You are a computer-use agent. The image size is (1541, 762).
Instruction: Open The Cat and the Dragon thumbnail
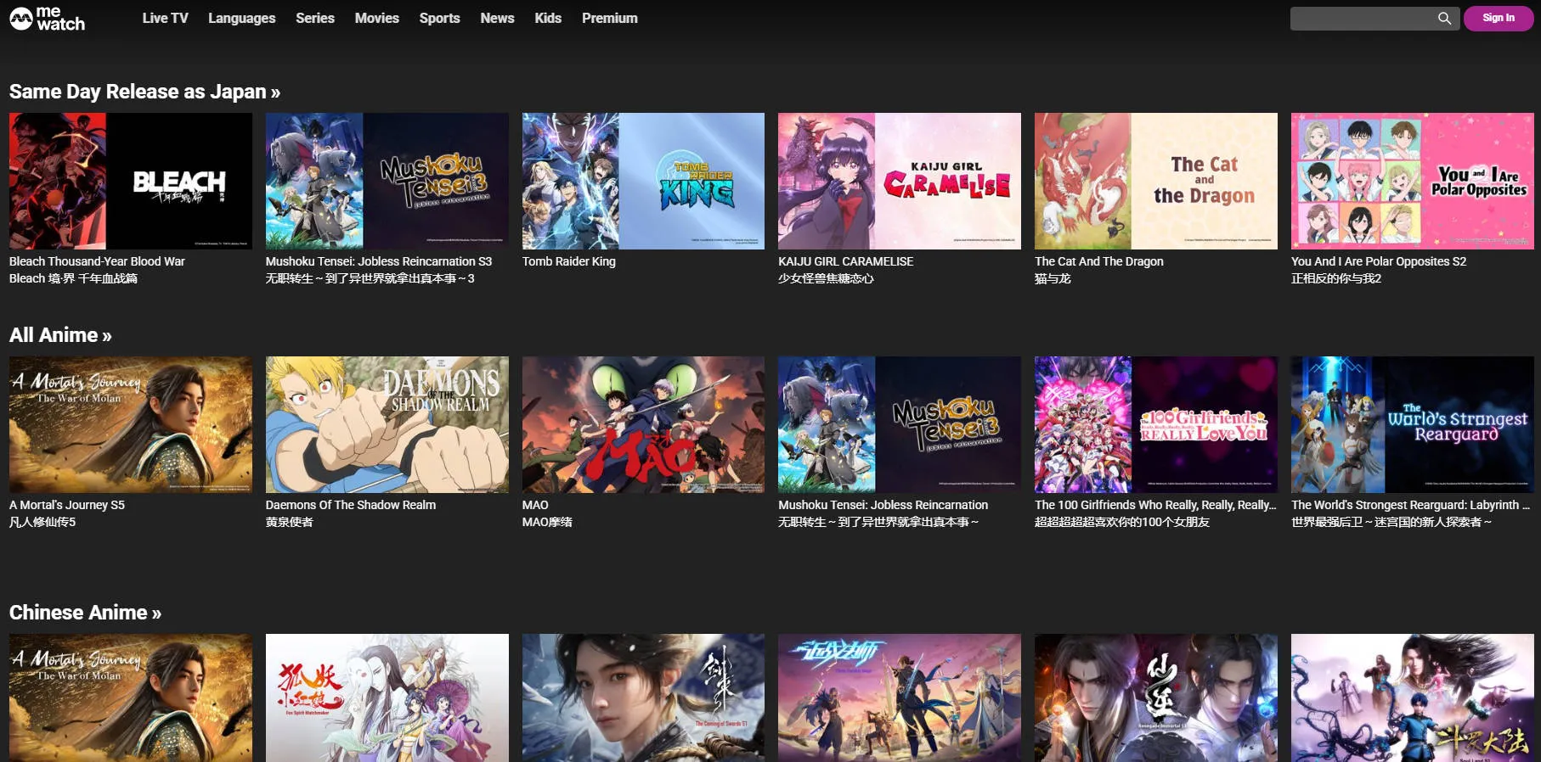pos(1156,181)
